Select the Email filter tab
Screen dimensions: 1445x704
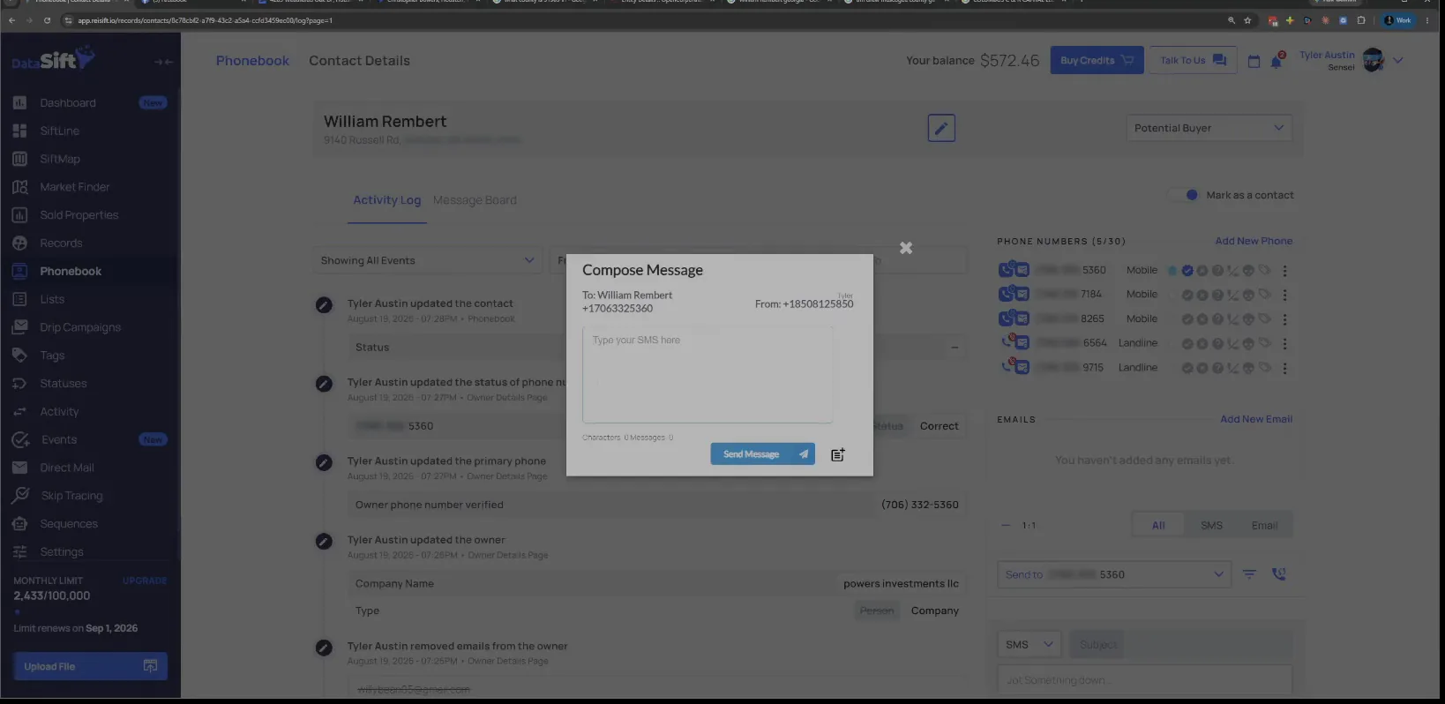pyautogui.click(x=1264, y=525)
